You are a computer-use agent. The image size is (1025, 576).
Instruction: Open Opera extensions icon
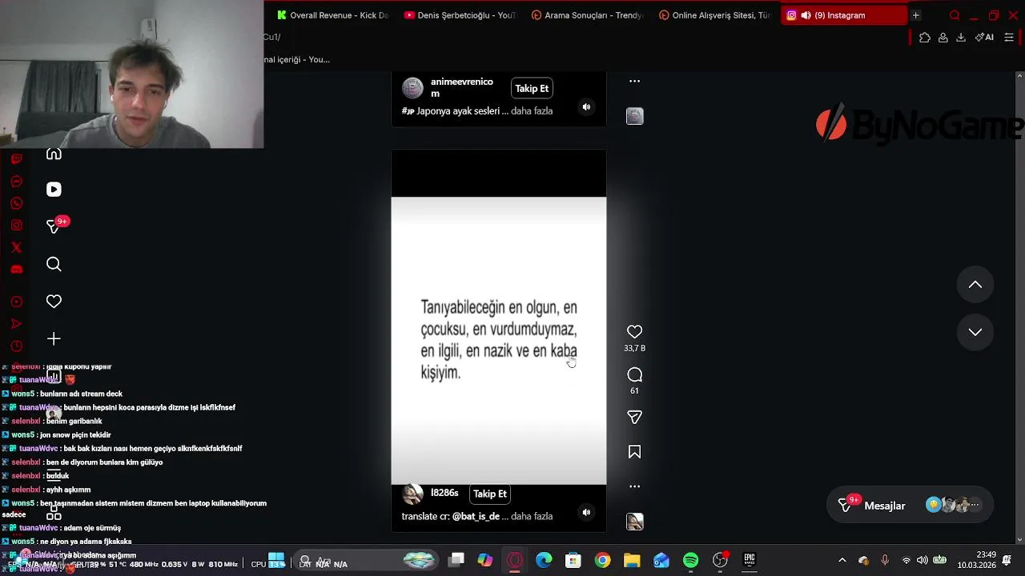click(925, 38)
